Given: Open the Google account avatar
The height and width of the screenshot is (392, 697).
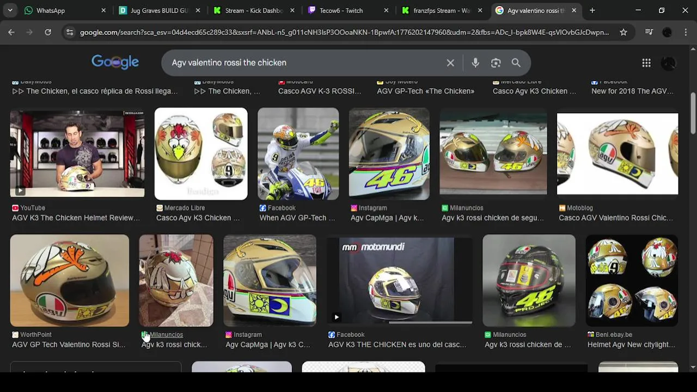Looking at the screenshot, I should pos(668,63).
